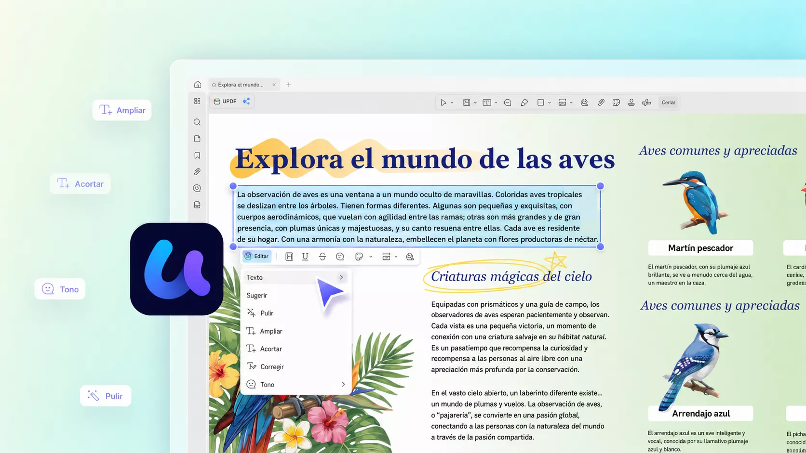Click the 'Martín pescador' label

pyautogui.click(x=700, y=248)
